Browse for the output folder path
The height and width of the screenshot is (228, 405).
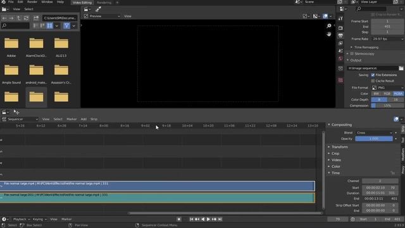coord(401,68)
